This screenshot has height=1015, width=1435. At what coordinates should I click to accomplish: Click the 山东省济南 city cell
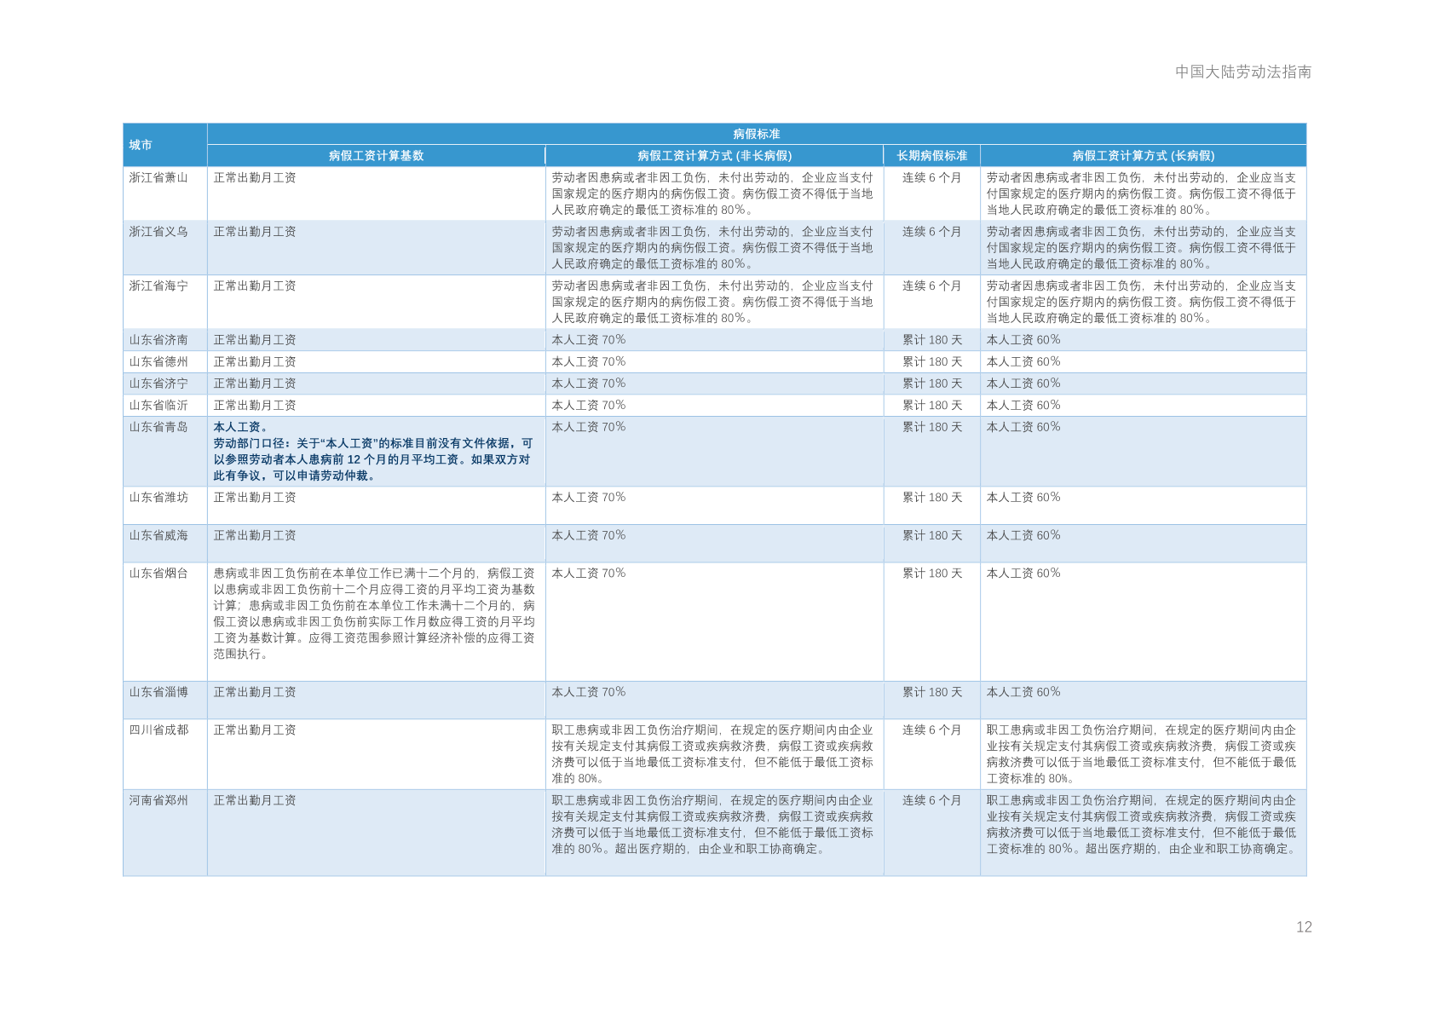158,340
